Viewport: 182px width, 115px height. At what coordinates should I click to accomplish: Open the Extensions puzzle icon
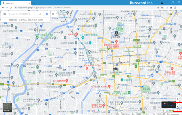171,8
